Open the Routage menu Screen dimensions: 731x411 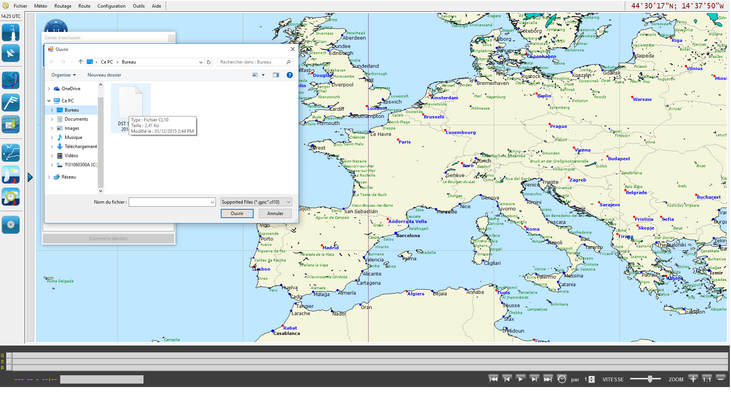[63, 6]
